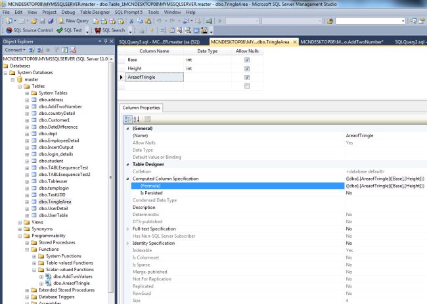
Task: Close the dbo.TringleArea tab
Action: pos(295,42)
